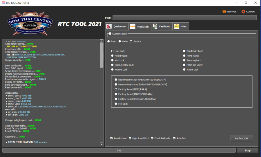Click the MTK NEW CHIP DETECTED line
The height and width of the screenshot is (157, 261).
click(21, 57)
